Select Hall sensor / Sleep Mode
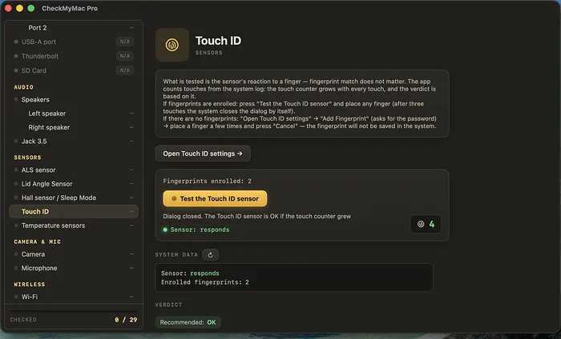 (74, 197)
